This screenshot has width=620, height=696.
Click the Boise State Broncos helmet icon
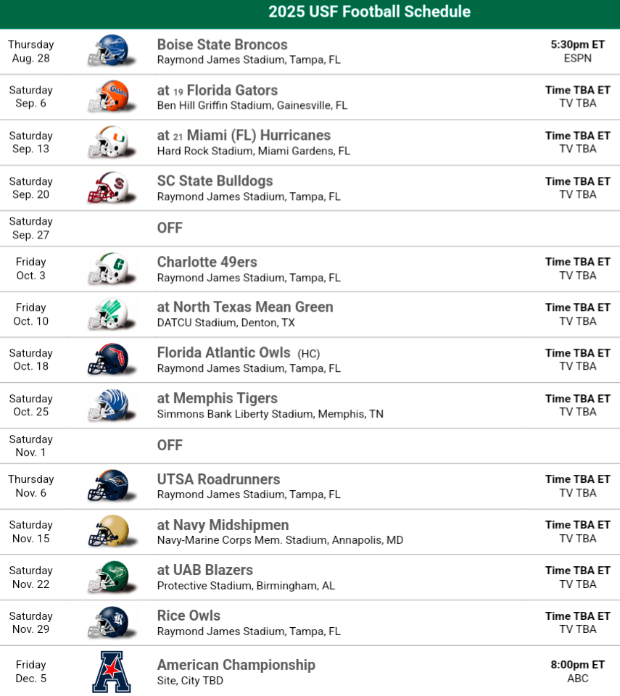coord(108,51)
